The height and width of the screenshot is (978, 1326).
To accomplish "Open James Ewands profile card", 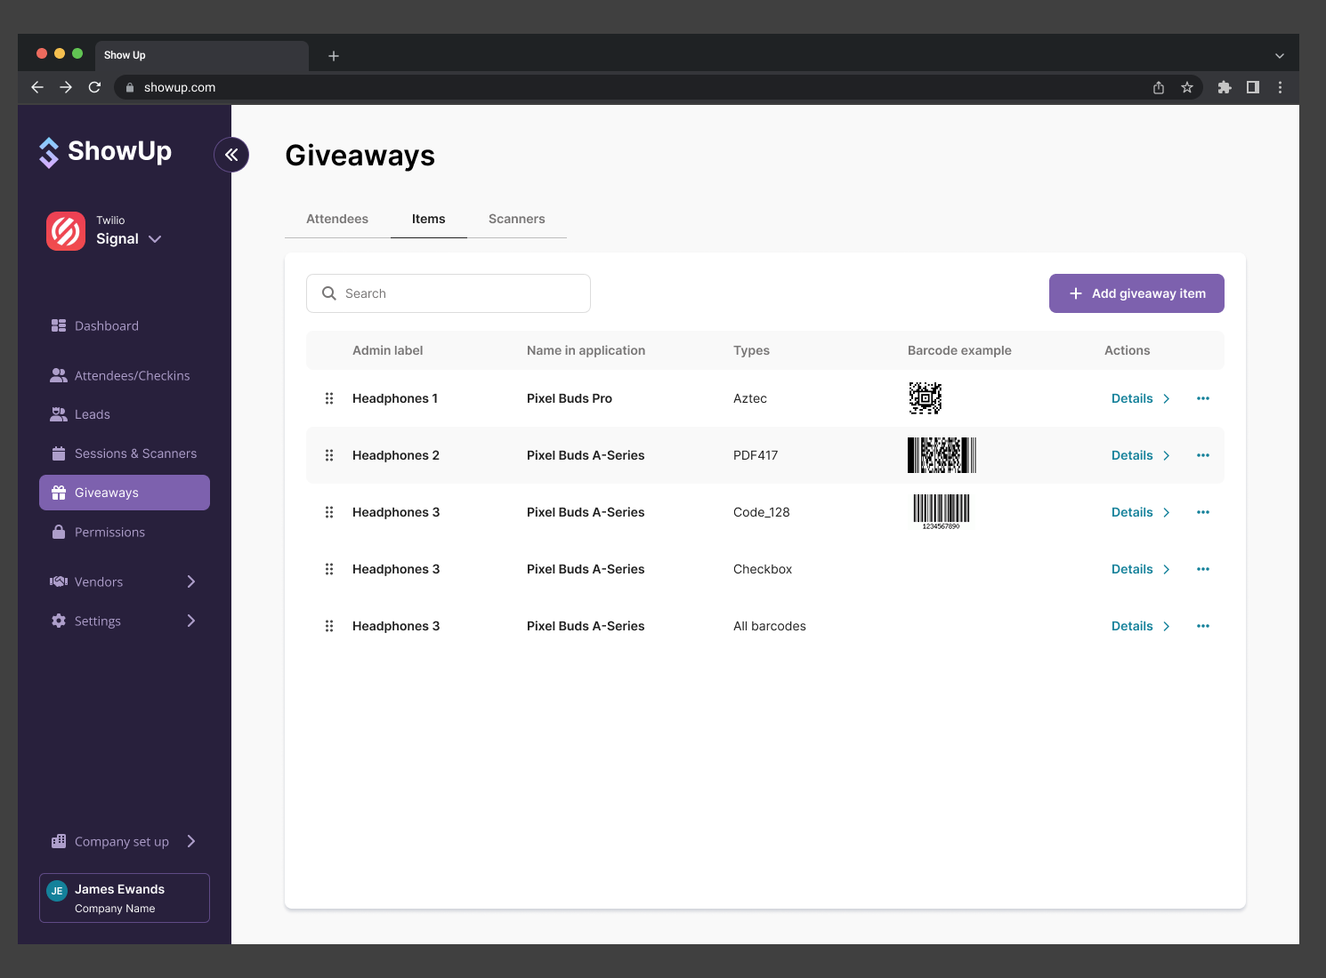I will [x=125, y=898].
